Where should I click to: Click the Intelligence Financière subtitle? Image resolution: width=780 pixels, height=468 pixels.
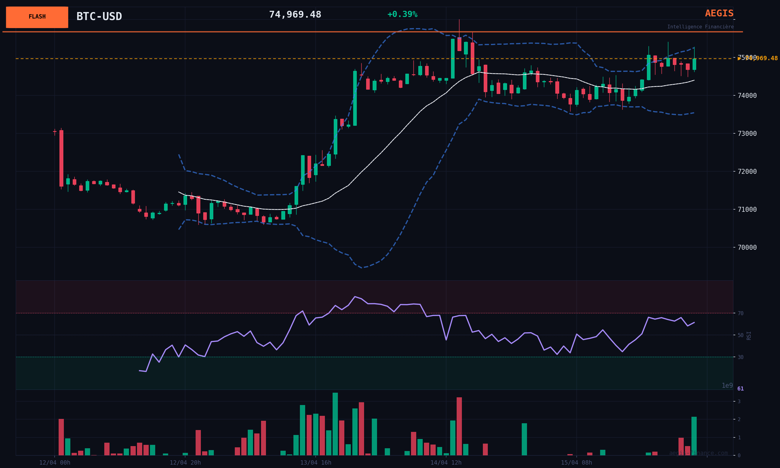700,27
